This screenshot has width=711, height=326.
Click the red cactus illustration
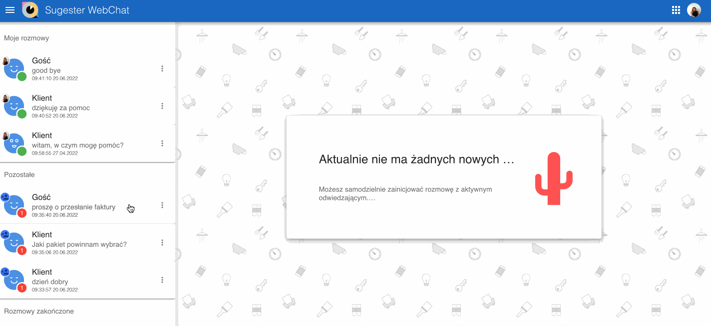[x=554, y=179]
